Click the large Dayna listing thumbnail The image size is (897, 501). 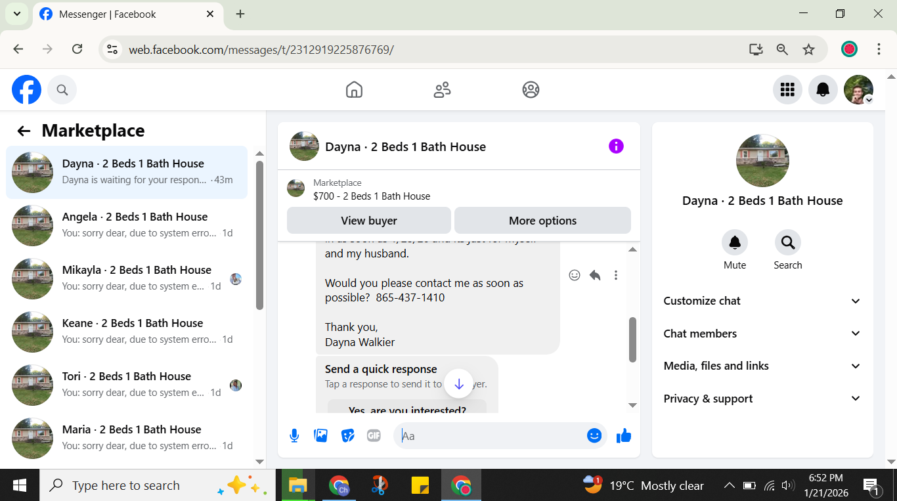[762, 161]
